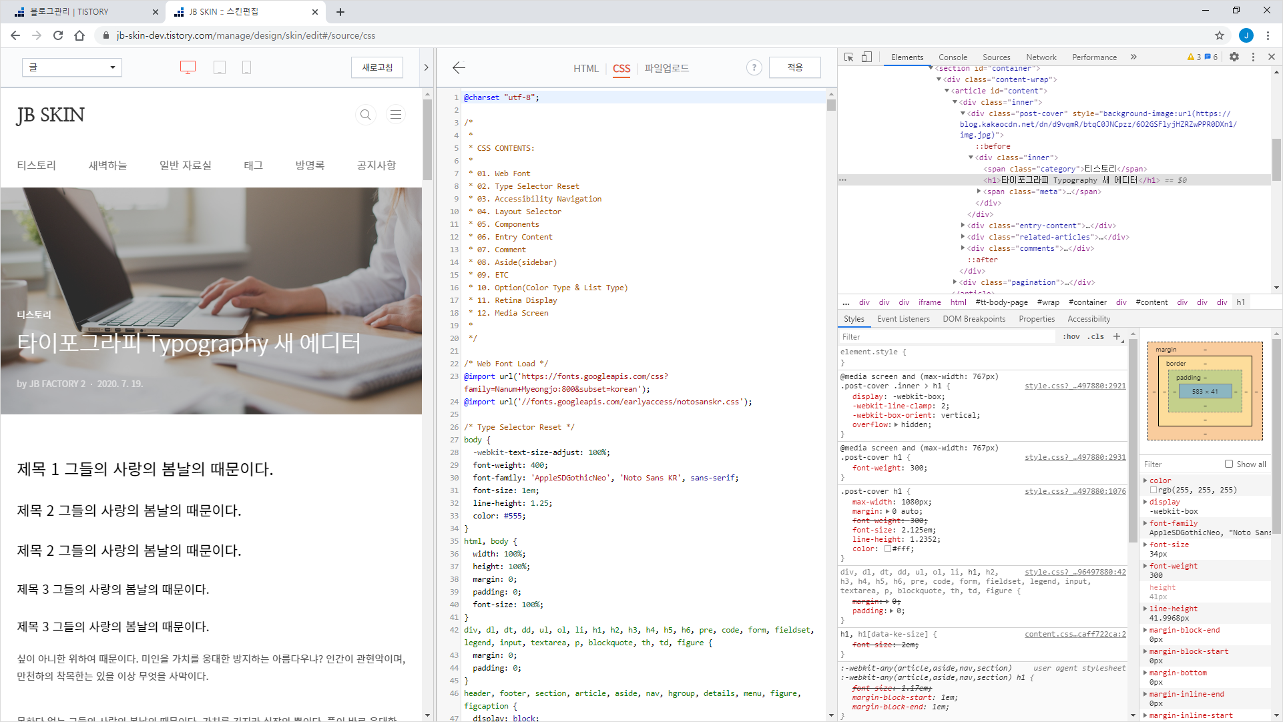The image size is (1283, 722).
Task: Click #fff color swatch in styles
Action: click(x=888, y=549)
